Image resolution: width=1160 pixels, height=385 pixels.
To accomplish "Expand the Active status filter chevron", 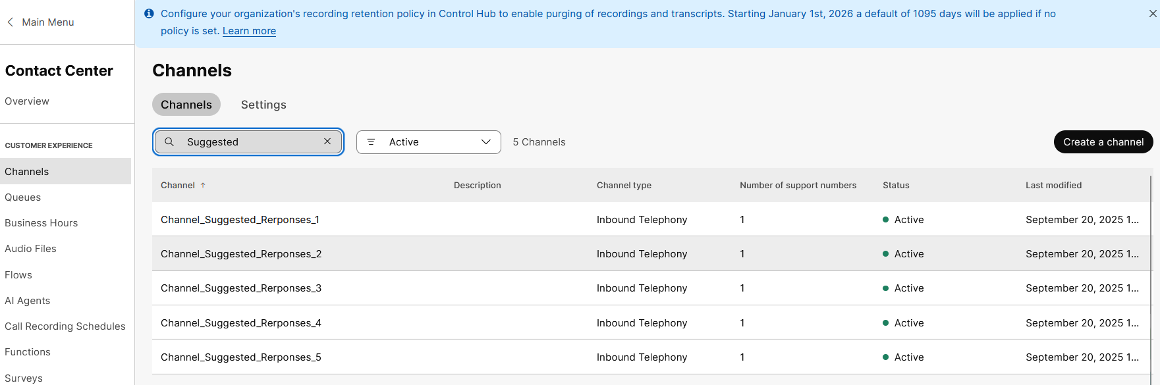I will [486, 142].
